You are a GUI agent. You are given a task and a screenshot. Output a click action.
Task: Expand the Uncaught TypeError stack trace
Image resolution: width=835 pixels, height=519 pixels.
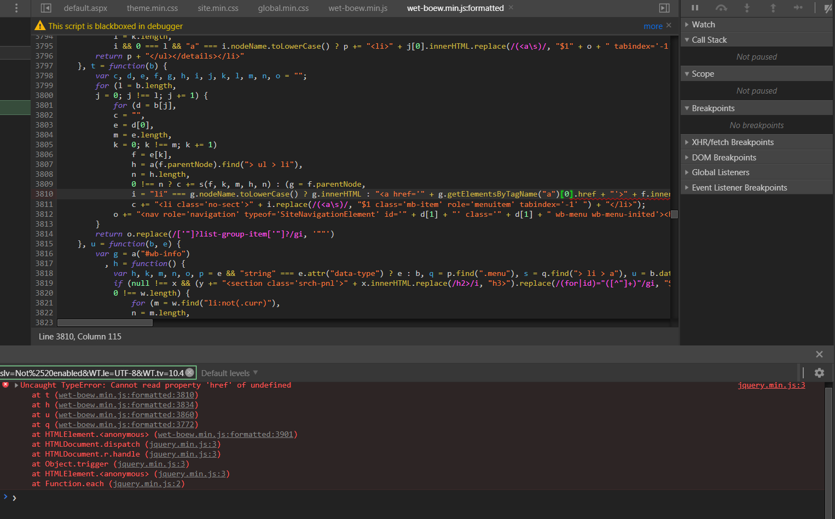pos(16,385)
